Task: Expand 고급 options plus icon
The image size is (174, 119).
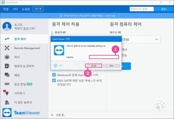Action: [55, 66]
